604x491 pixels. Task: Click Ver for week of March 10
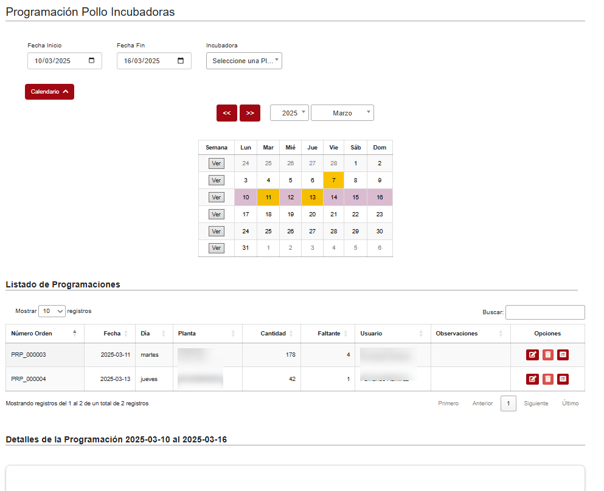point(216,197)
